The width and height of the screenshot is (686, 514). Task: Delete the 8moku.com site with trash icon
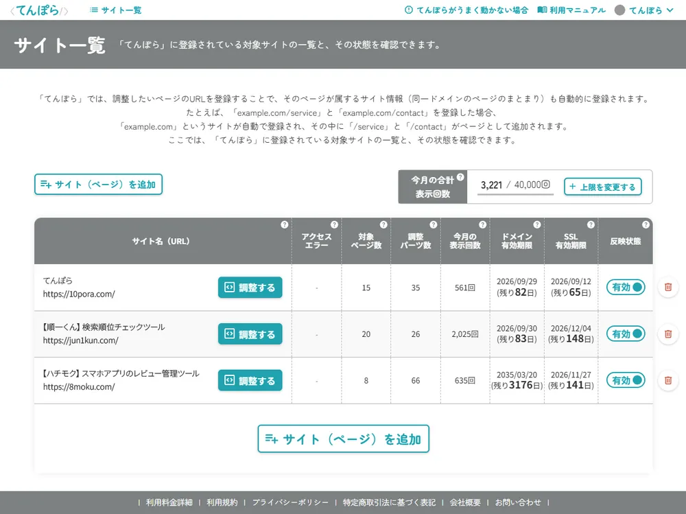point(668,380)
